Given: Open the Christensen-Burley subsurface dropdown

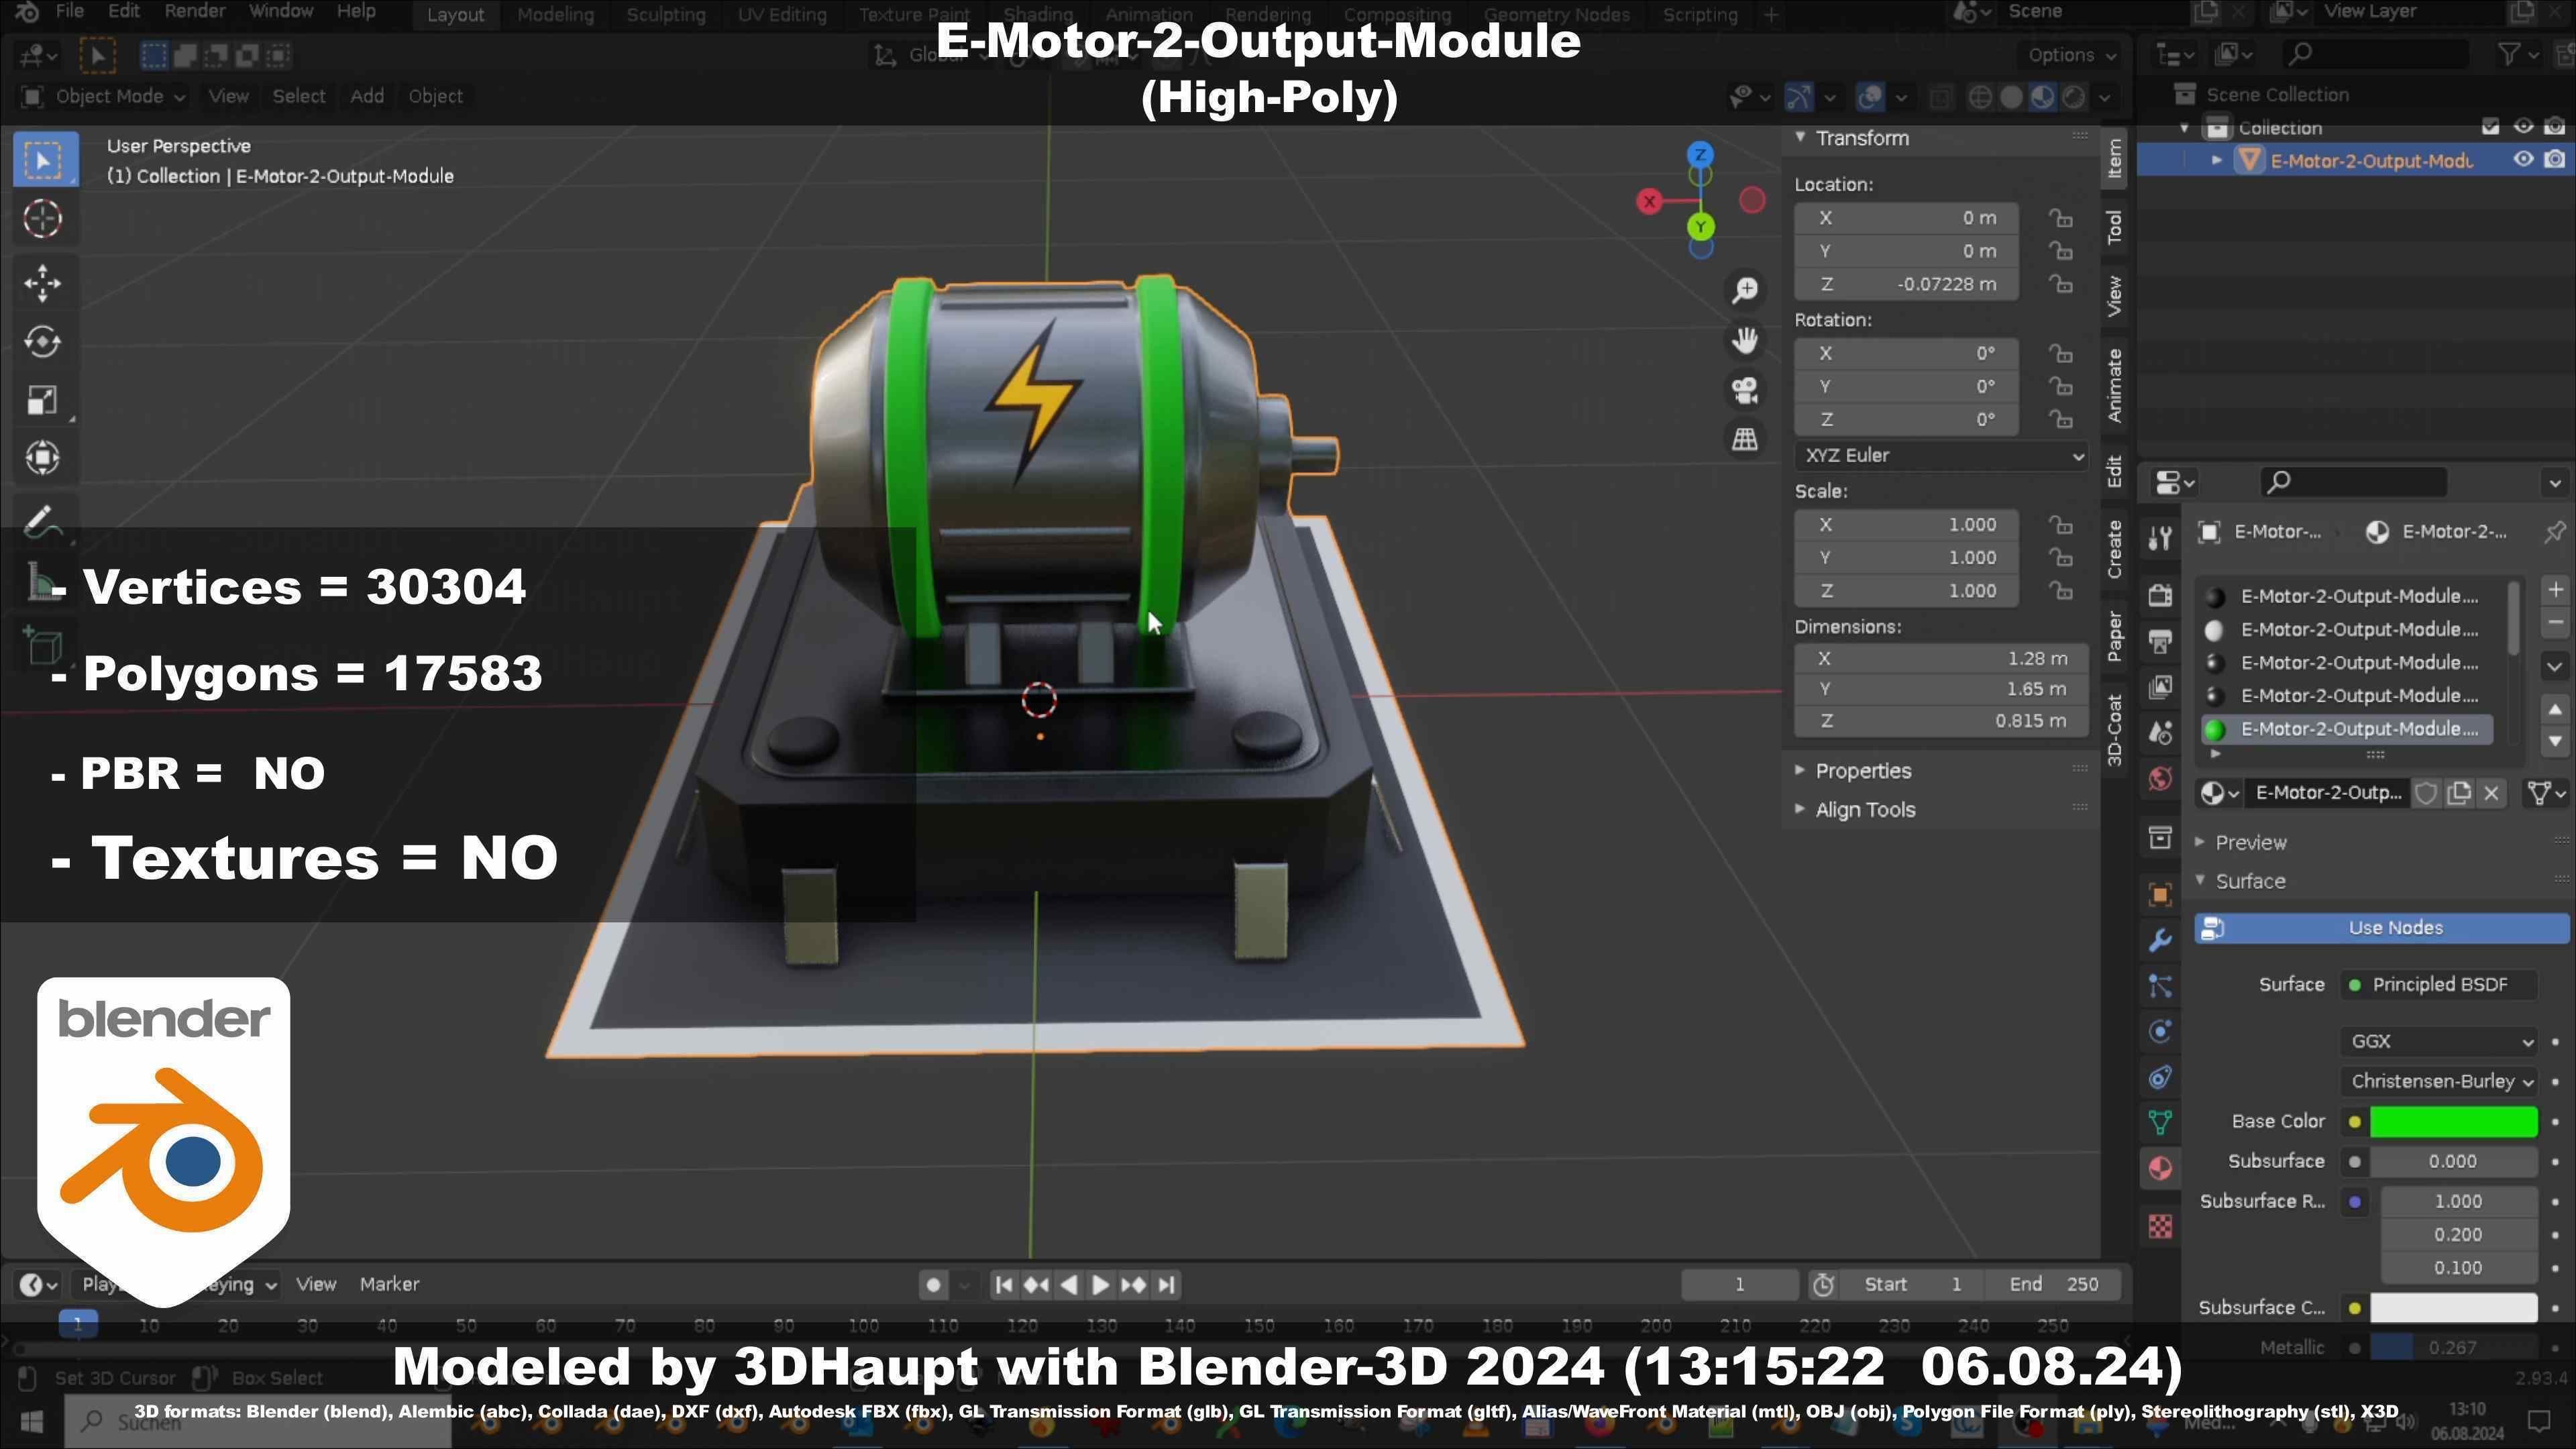Looking at the screenshot, I should 2439,1082.
